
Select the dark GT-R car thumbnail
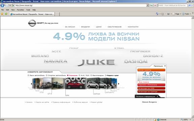tap(58, 83)
